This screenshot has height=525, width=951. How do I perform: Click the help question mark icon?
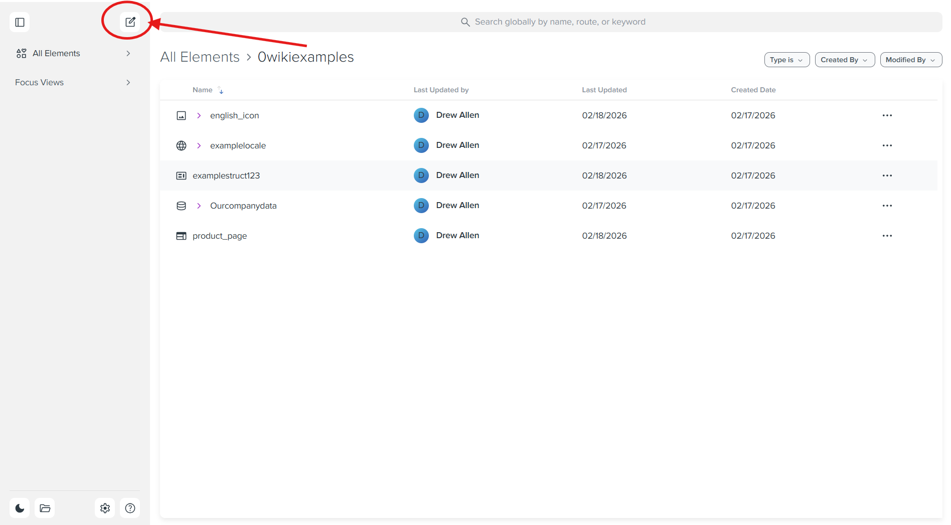(130, 507)
